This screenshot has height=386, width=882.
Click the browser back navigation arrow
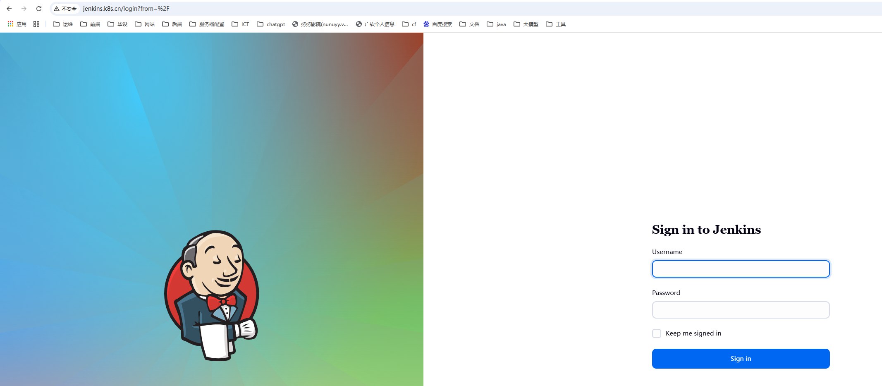10,8
